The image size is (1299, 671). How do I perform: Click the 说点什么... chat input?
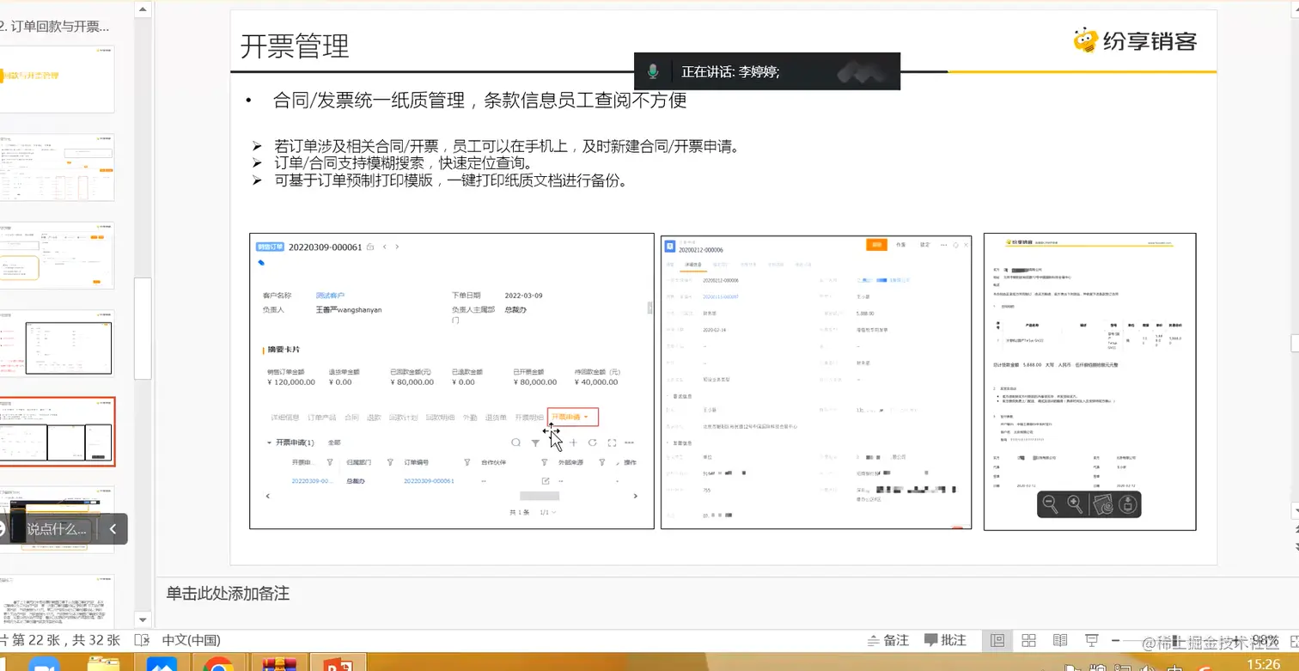(x=57, y=529)
